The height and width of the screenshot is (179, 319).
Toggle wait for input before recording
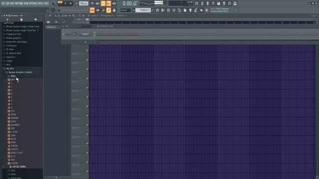pos(98,3)
